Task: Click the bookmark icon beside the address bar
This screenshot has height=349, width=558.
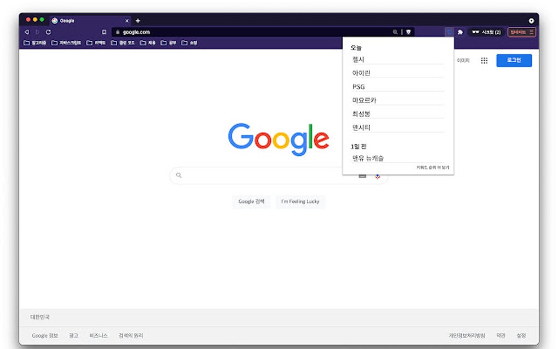Action: tap(104, 32)
